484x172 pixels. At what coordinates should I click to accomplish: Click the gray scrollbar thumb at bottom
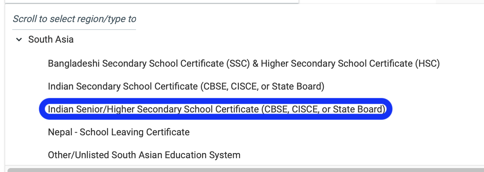pos(245,170)
